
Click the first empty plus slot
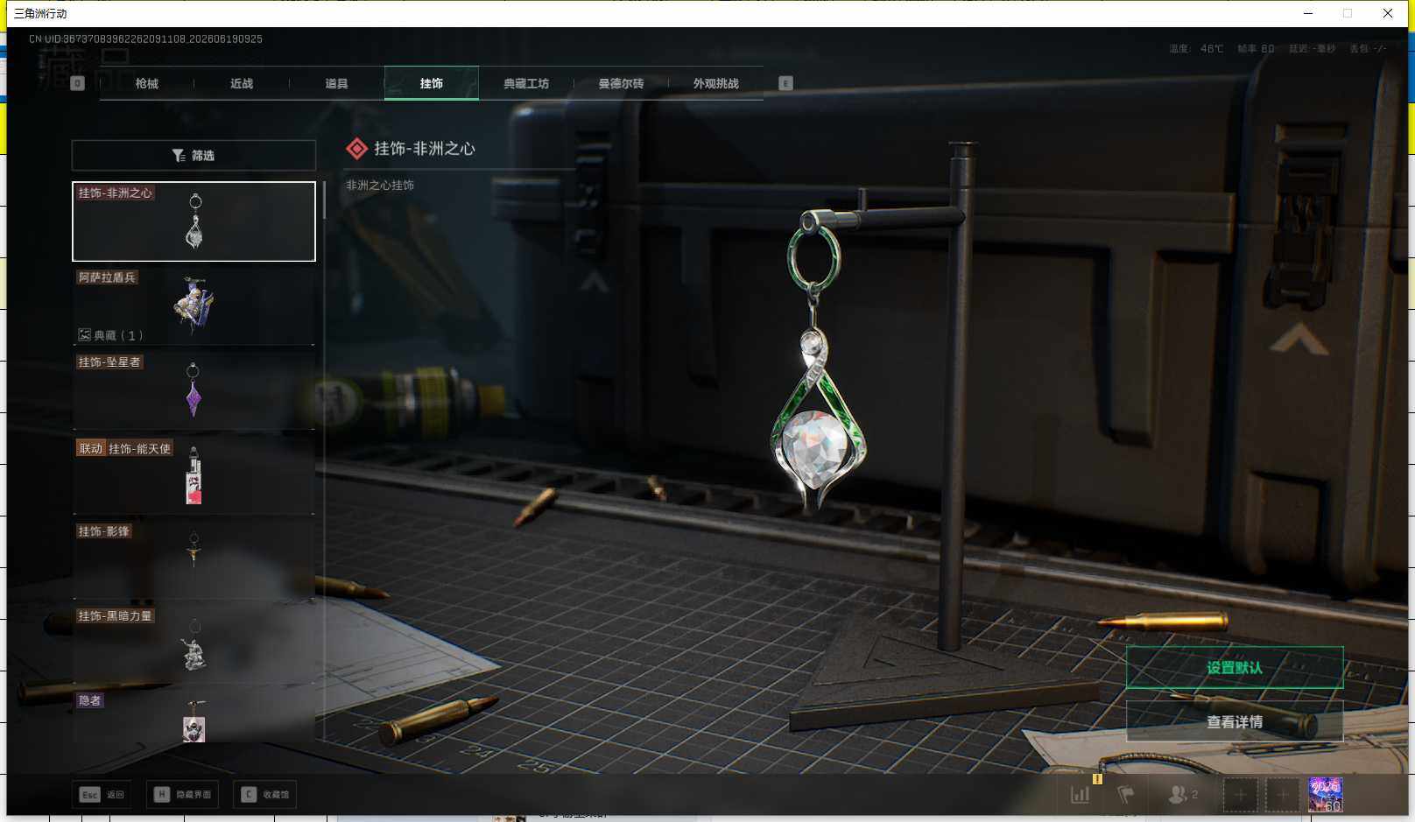1241,795
